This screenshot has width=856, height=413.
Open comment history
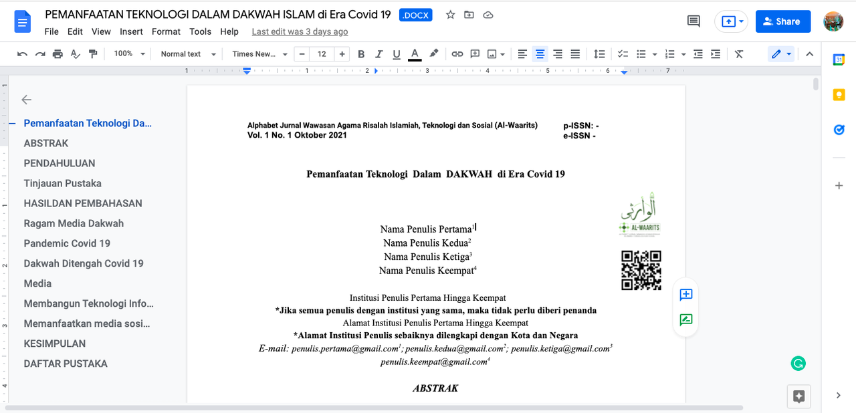[x=694, y=21]
